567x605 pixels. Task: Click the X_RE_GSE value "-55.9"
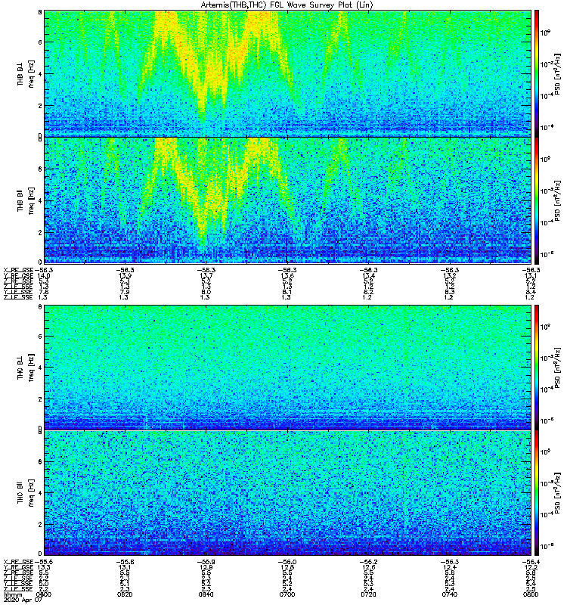206,562
